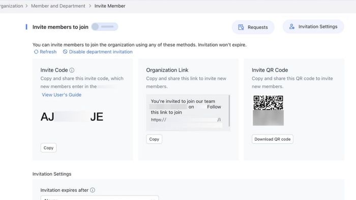This screenshot has width=356, height=200.
Task: Click the invite QR code image
Action: (x=269, y=110)
